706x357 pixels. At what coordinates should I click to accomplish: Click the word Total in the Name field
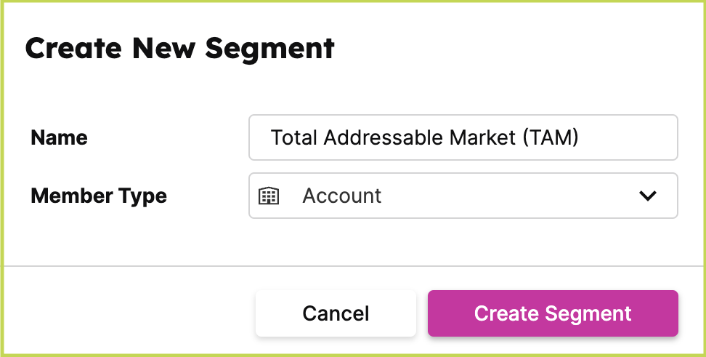click(x=294, y=137)
